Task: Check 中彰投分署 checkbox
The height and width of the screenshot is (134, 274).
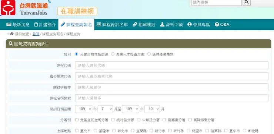Action: (x=139, y=120)
